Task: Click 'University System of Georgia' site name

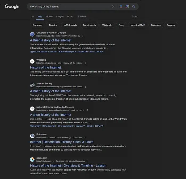Action: coord(51,33)
